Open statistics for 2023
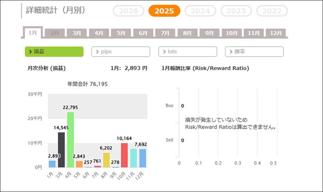323x192 pixels. click(x=236, y=11)
